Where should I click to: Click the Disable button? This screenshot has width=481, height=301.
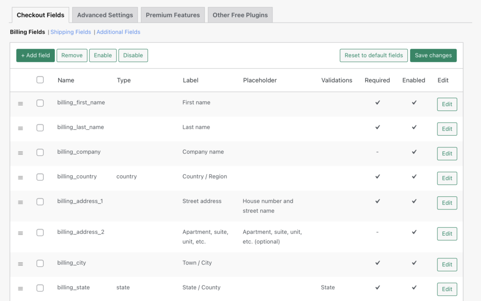point(133,55)
